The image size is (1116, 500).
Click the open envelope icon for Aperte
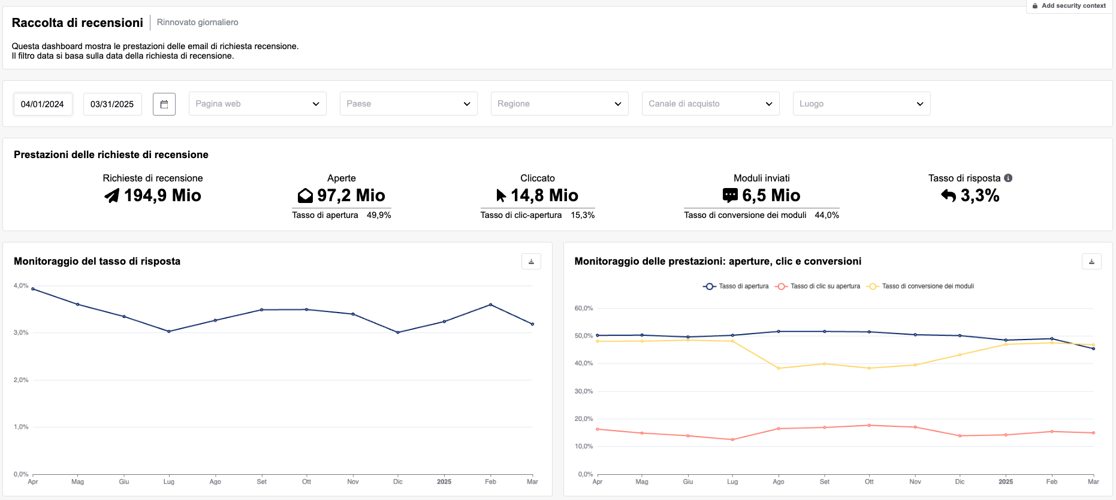pos(305,196)
